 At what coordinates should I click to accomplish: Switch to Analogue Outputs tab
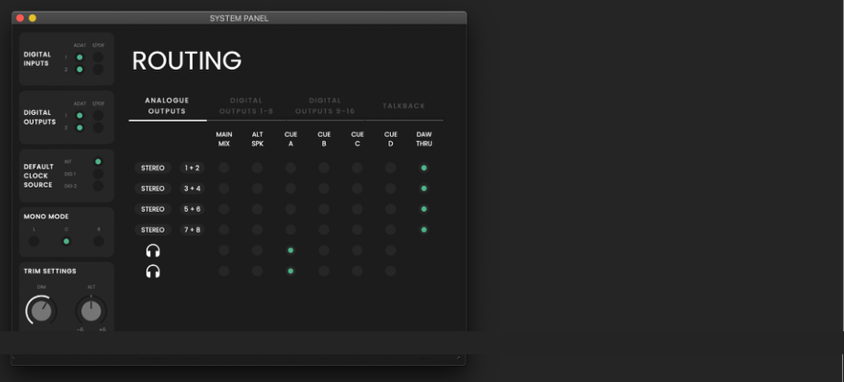pyautogui.click(x=168, y=106)
